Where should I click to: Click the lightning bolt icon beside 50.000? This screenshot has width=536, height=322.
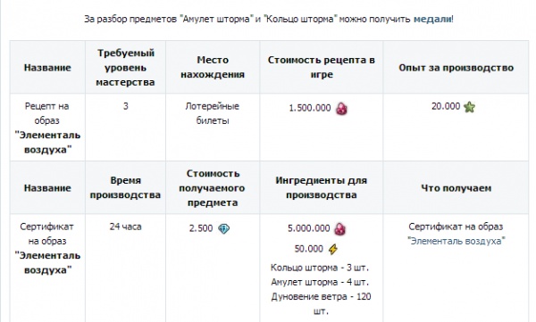[333, 249]
